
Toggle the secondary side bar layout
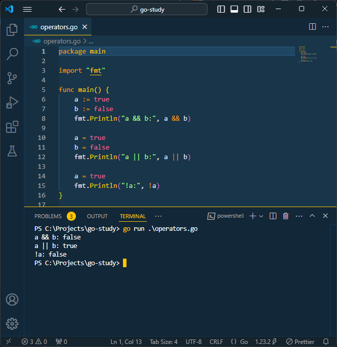[x=247, y=9]
